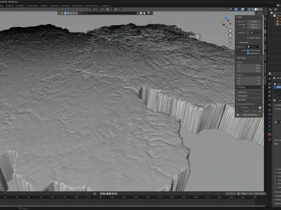The height and width of the screenshot is (210, 281).
Task: Open the Options dropdown in viewport
Action: 261,13
